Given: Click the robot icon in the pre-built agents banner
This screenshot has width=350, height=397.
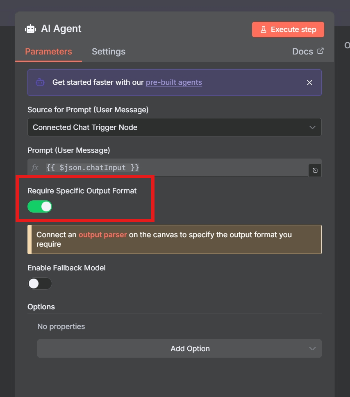Looking at the screenshot, I should pyautogui.click(x=40, y=82).
